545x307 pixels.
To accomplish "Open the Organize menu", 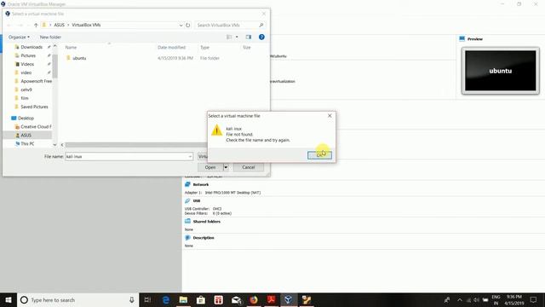I will pyautogui.click(x=19, y=37).
